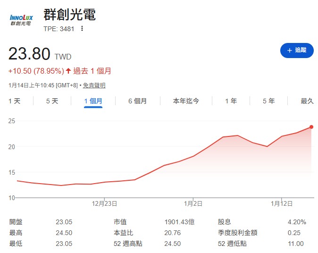Switch to the 本年迄今 year-to-date tab
318x253 pixels.
click(186, 101)
